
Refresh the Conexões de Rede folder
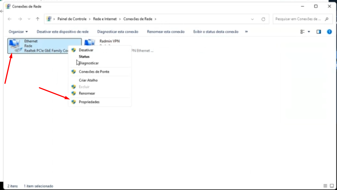263,19
